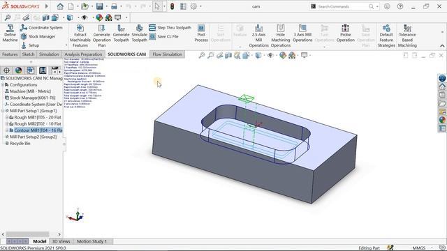Open the Save dropdown arrow

click(106, 6)
